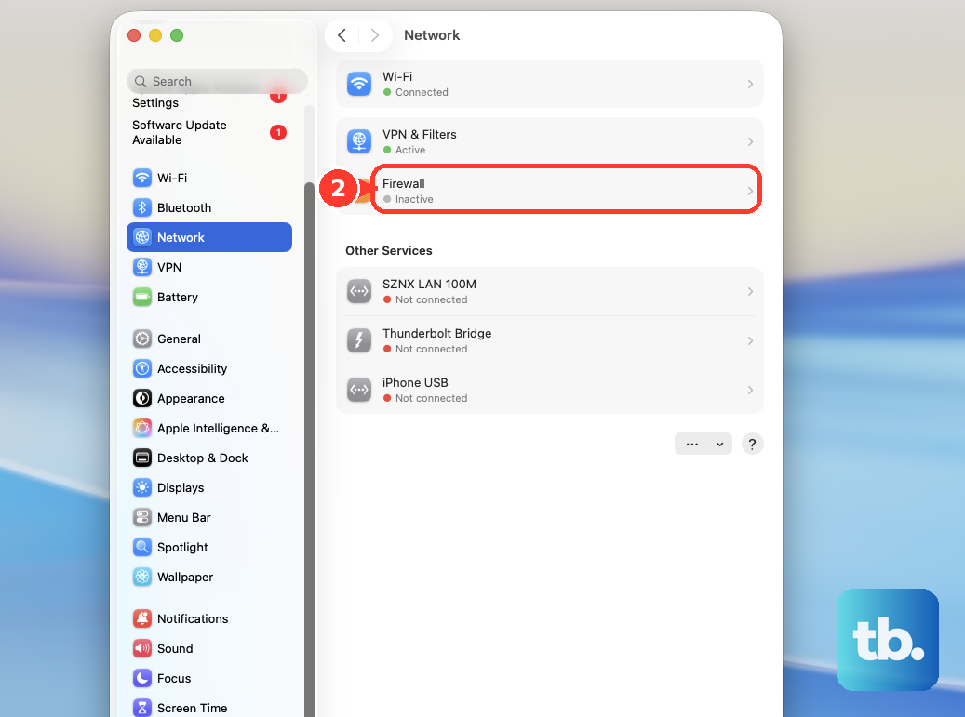Click the Network globe icon in the sidebar
The height and width of the screenshot is (717, 965).
(x=142, y=237)
